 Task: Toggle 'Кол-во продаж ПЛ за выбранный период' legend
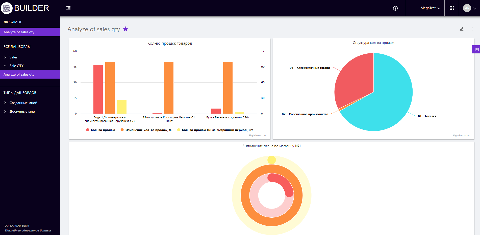click(215, 130)
